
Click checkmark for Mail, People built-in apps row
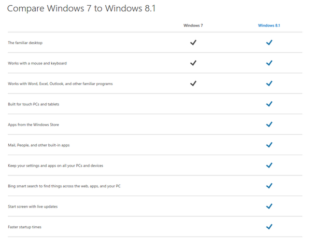(x=269, y=145)
